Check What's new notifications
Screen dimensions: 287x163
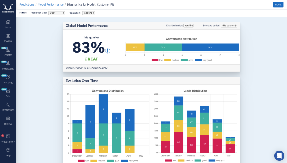tap(8, 138)
